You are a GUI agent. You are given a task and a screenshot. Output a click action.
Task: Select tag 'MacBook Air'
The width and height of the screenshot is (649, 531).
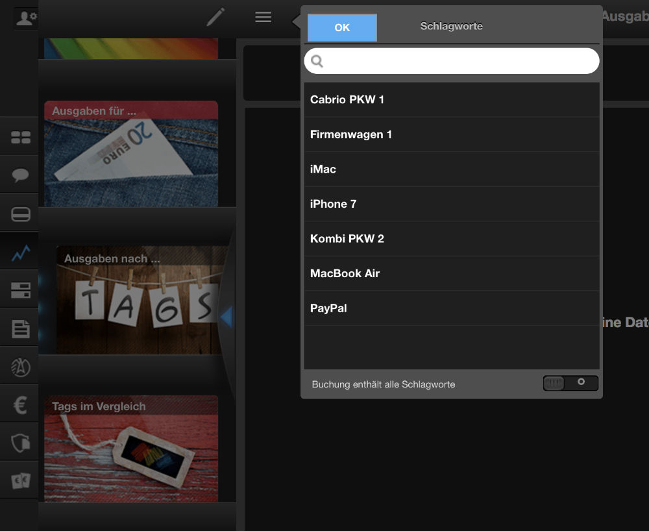pyautogui.click(x=452, y=273)
